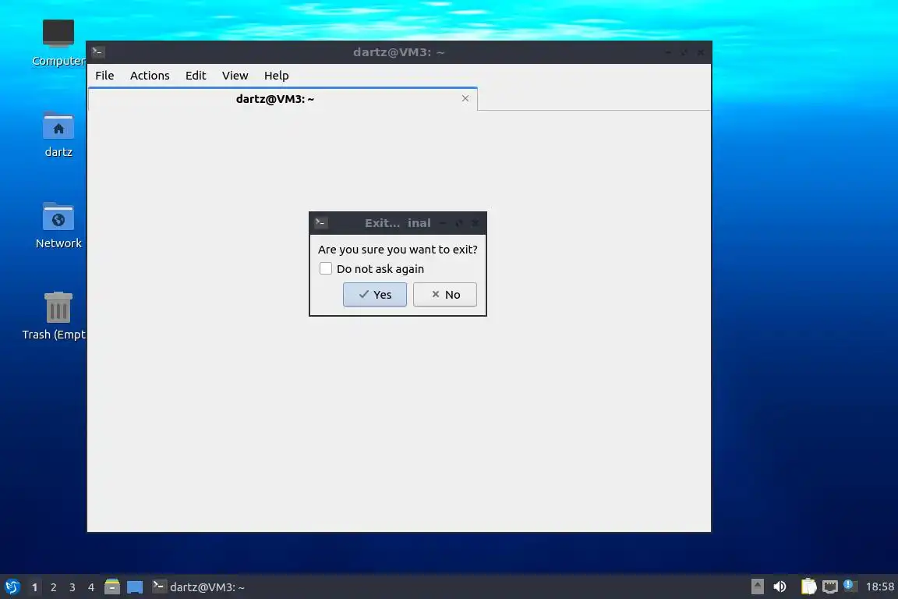The image size is (898, 599).
Task: Close the Exit dialog window
Action: (x=475, y=223)
